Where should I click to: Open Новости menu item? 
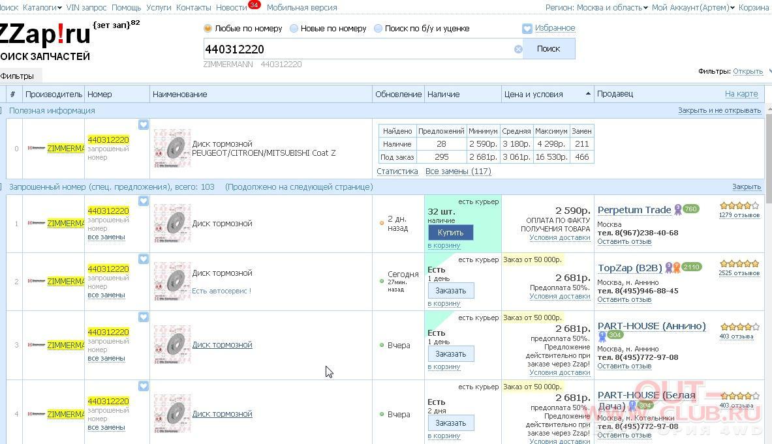[x=232, y=7]
